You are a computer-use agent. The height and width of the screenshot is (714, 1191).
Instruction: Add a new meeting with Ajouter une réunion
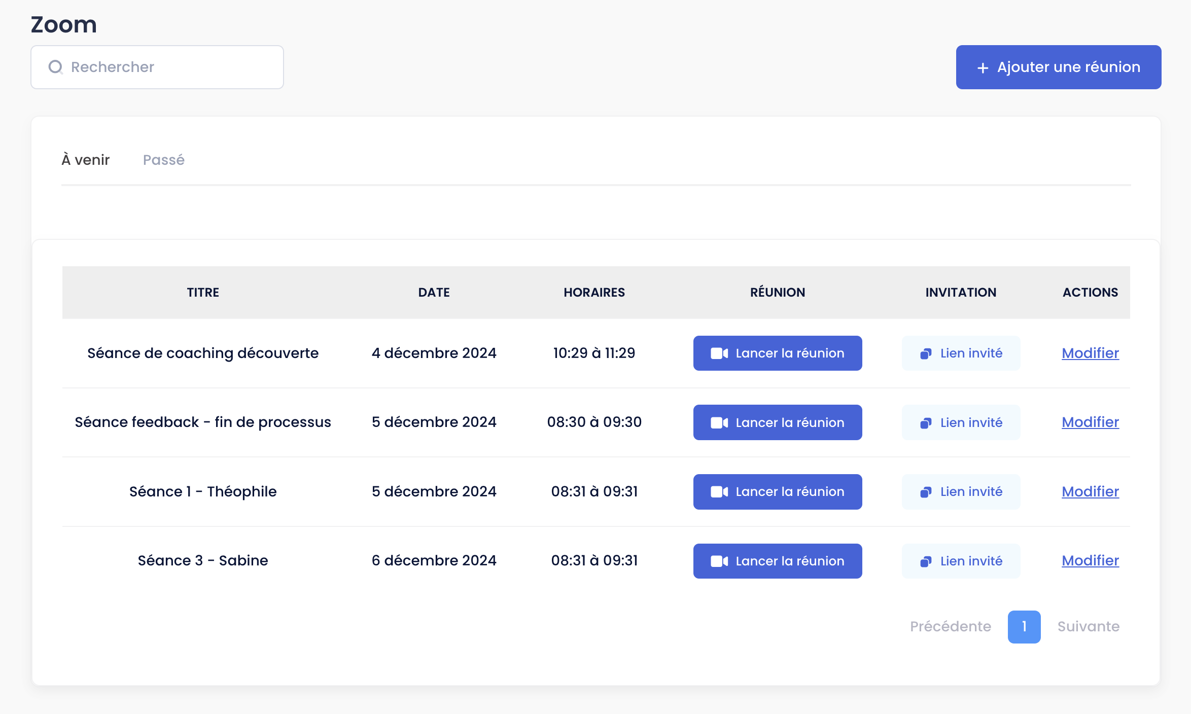point(1059,67)
